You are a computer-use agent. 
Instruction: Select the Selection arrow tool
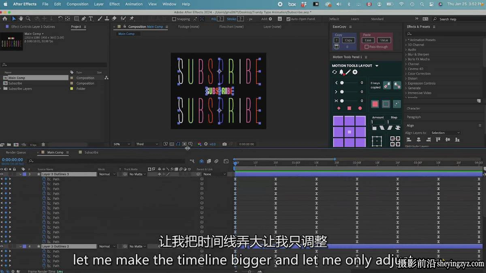(x=14, y=19)
